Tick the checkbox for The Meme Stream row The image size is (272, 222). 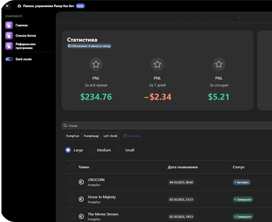point(72,216)
